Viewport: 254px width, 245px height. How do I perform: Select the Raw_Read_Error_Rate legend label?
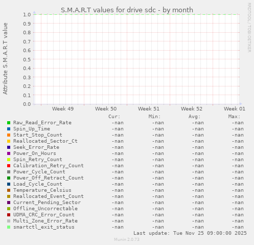[42, 123]
